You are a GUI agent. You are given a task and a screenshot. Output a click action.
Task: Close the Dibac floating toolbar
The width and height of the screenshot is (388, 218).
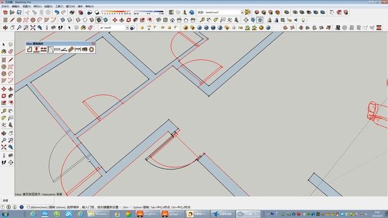[x=93, y=44]
